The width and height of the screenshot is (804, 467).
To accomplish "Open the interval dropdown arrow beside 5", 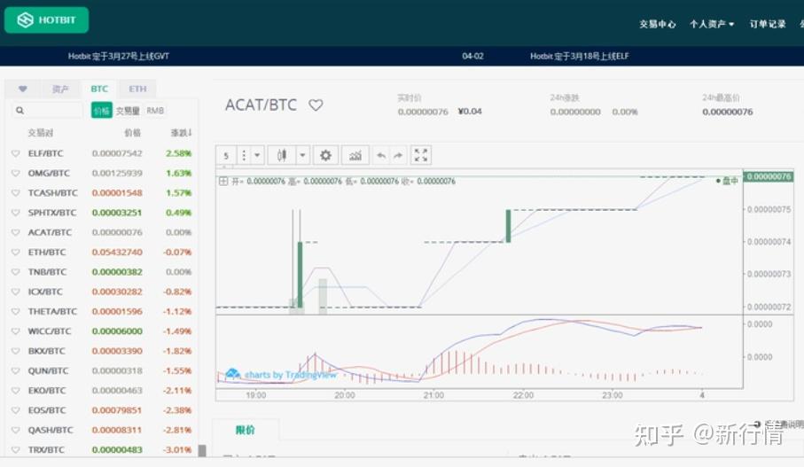I will click(x=257, y=155).
